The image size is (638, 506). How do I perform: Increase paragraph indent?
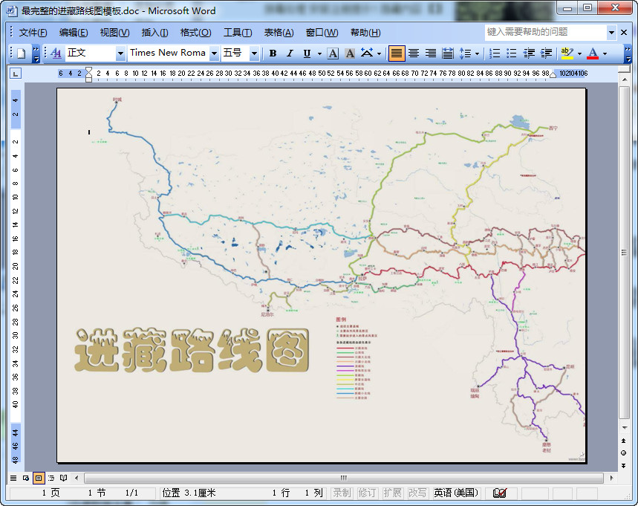546,53
